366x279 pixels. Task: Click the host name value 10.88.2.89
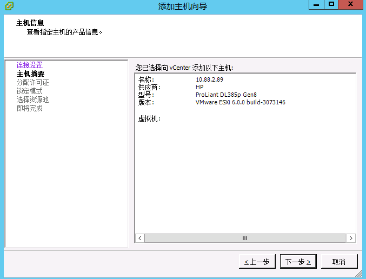(209, 79)
